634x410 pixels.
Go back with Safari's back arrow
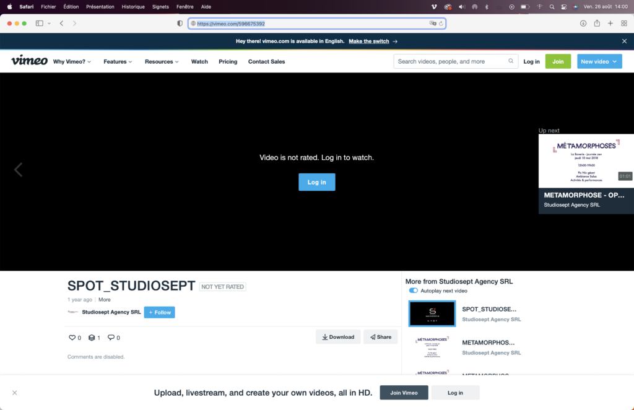[x=61, y=24]
